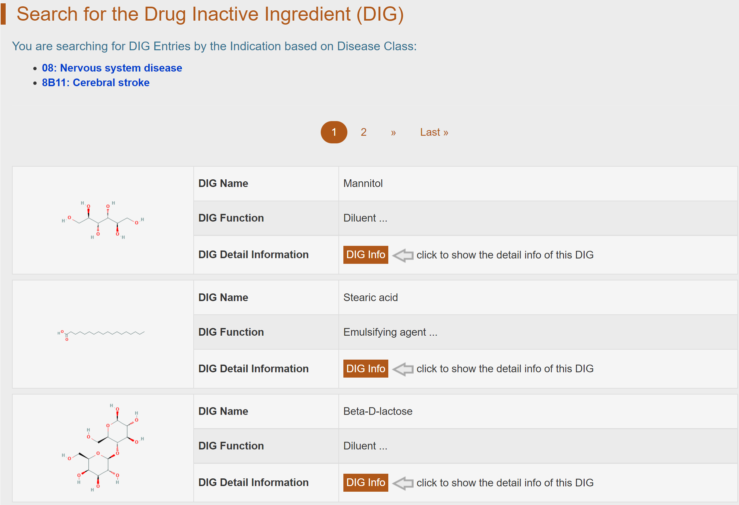This screenshot has width=739, height=505.
Task: Click the Beta-D-lactose structure image
Action: click(103, 447)
